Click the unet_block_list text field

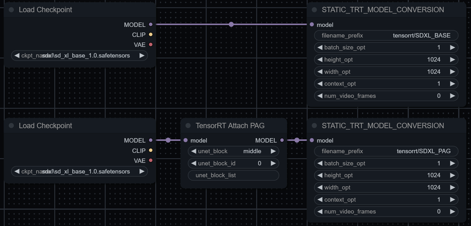[x=233, y=175]
